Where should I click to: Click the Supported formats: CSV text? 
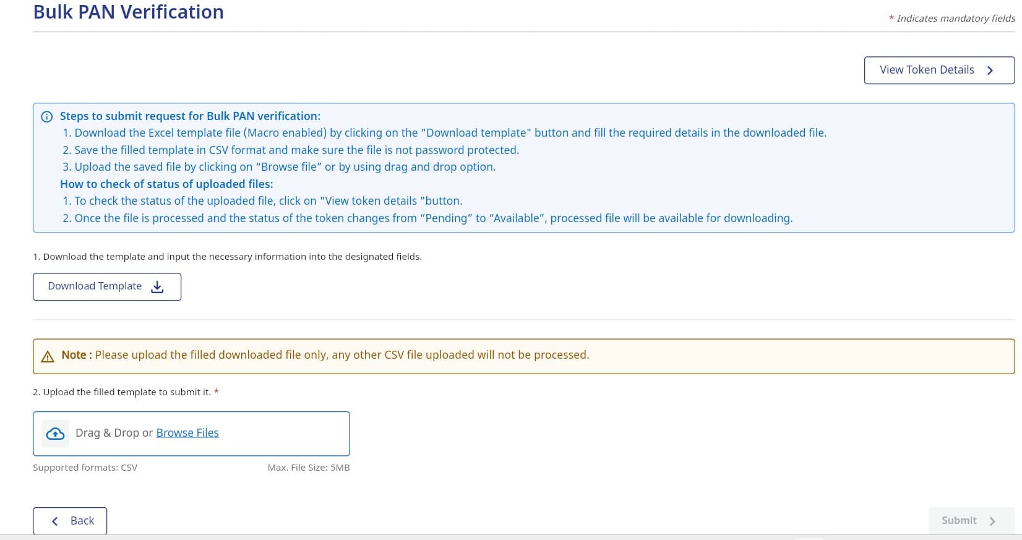(x=85, y=468)
